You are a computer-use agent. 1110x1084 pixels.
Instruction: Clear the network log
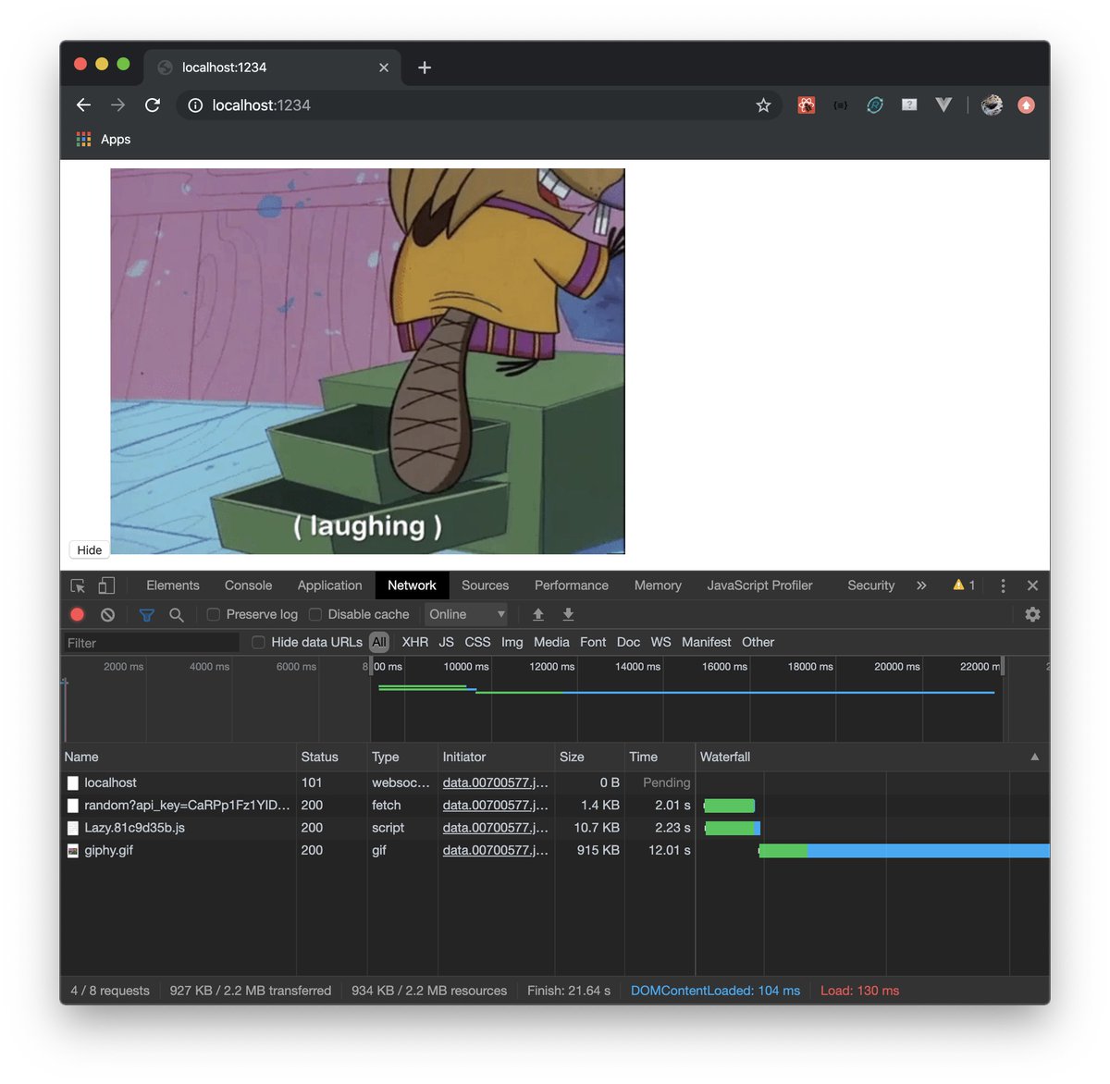108,613
